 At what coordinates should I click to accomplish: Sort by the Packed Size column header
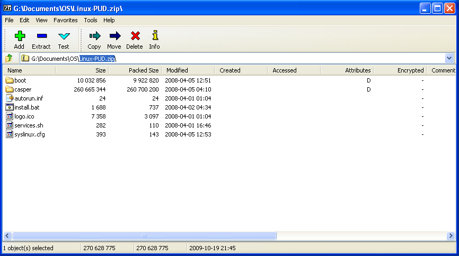coord(135,70)
